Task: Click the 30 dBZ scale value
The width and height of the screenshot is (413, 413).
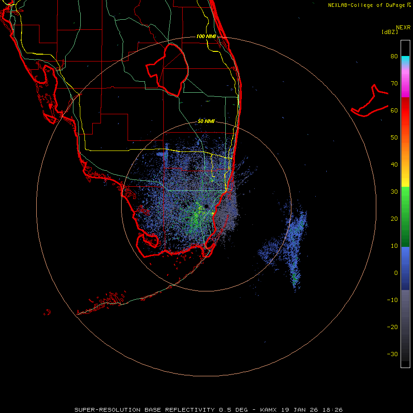Action: click(394, 192)
